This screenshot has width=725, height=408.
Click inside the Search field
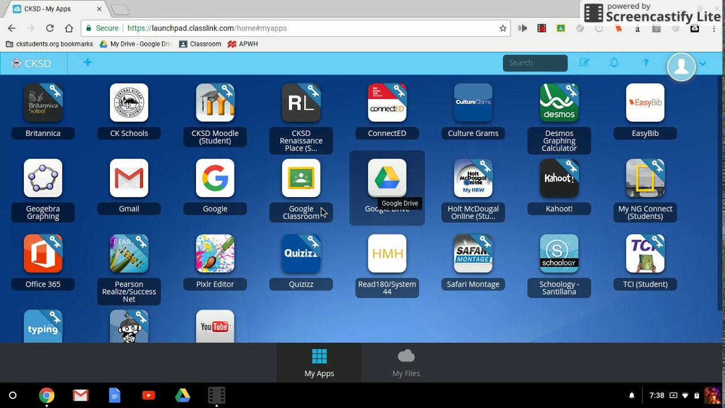535,63
